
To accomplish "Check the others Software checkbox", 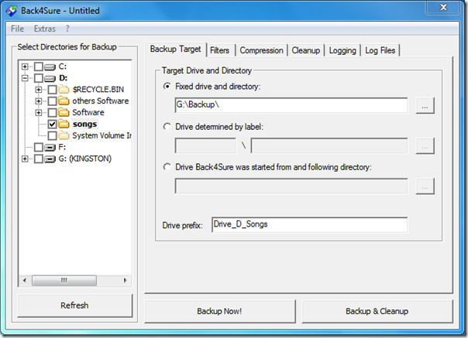I will [52, 101].
